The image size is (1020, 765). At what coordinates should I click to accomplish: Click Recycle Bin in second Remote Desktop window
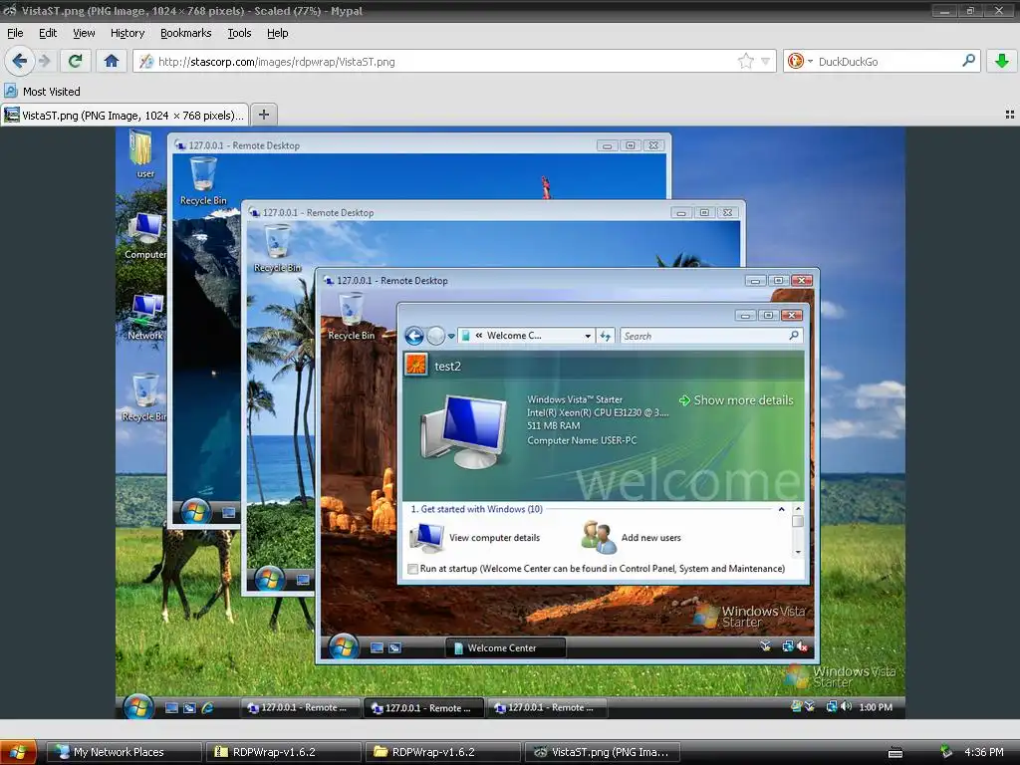(x=277, y=248)
